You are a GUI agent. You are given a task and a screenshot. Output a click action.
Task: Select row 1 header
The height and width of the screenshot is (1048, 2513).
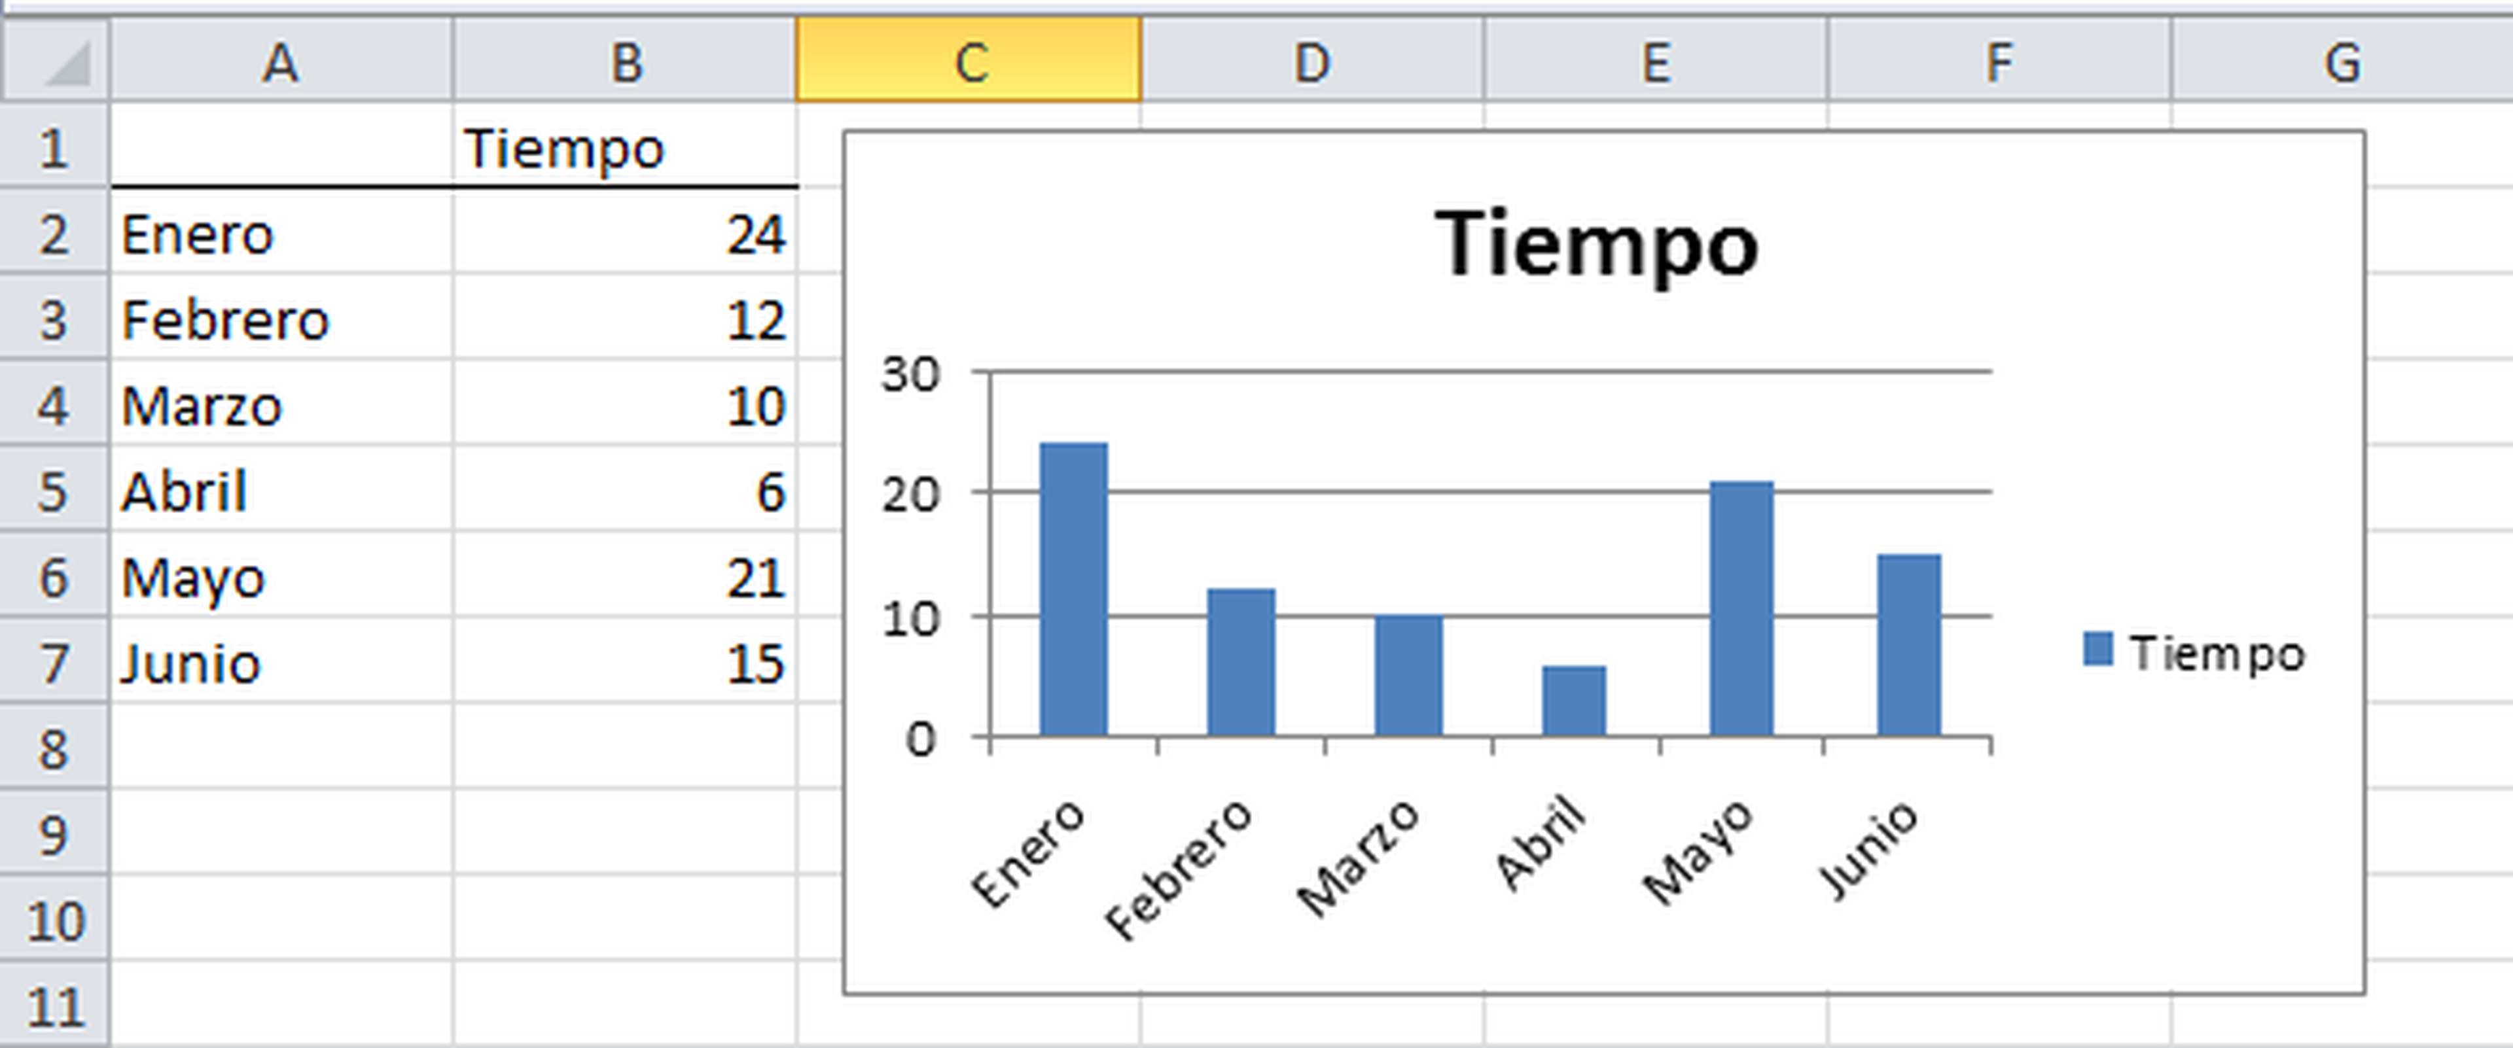[x=54, y=149]
